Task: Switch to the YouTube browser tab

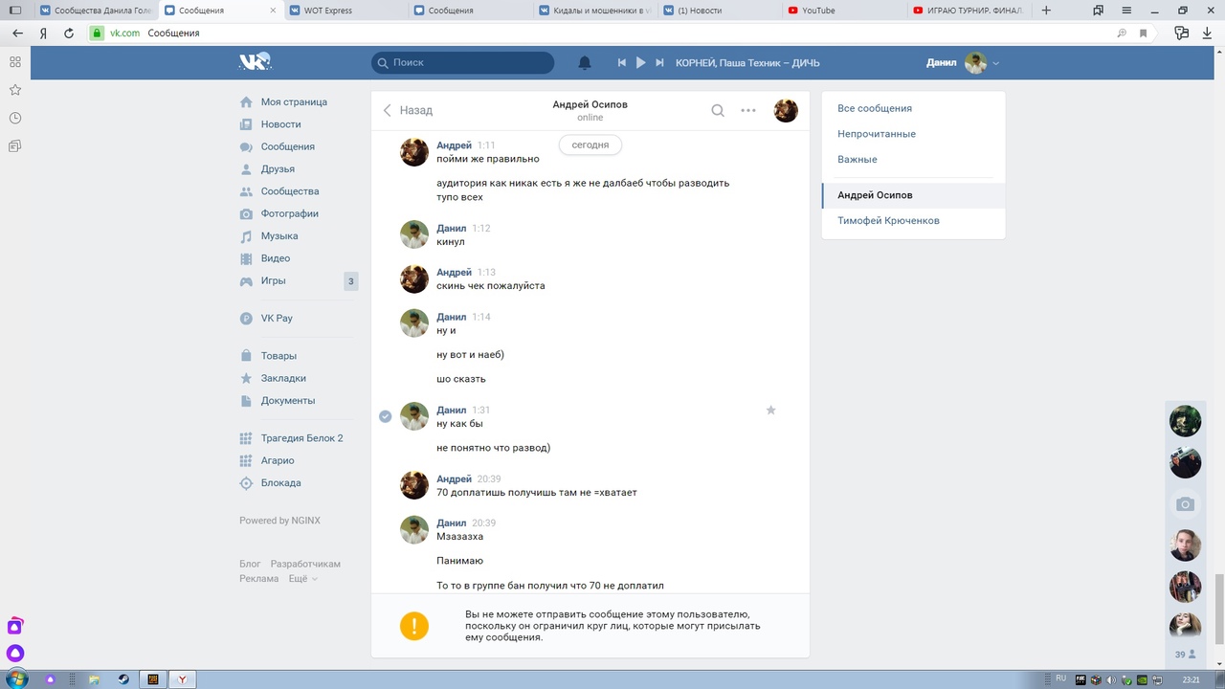Action: pyautogui.click(x=840, y=11)
